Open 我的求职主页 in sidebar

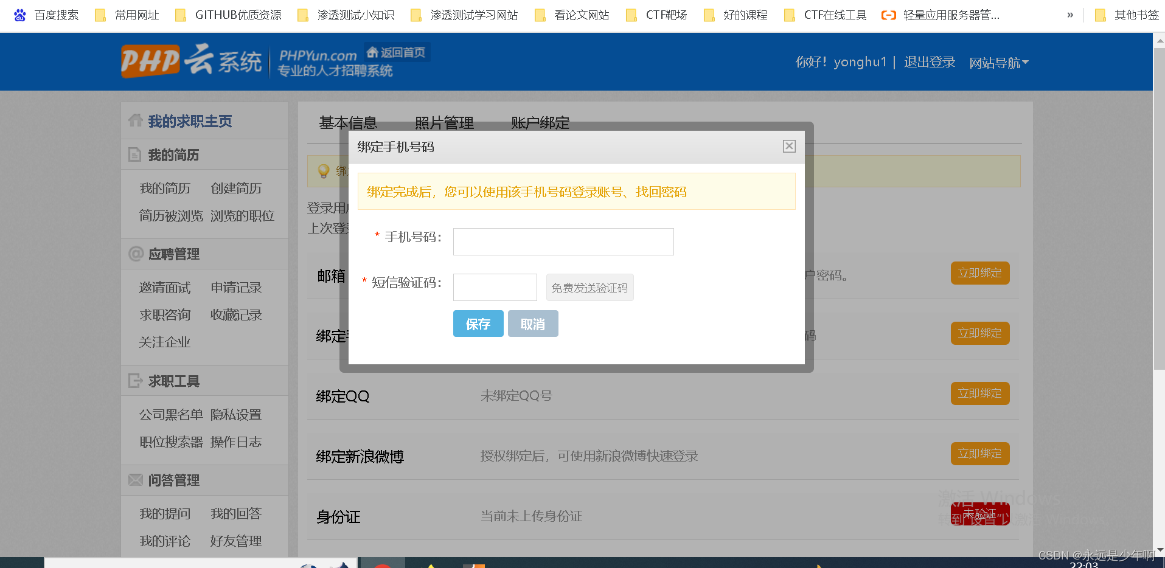[190, 121]
